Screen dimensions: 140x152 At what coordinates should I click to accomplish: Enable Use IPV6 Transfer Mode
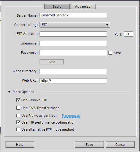tap(18, 108)
